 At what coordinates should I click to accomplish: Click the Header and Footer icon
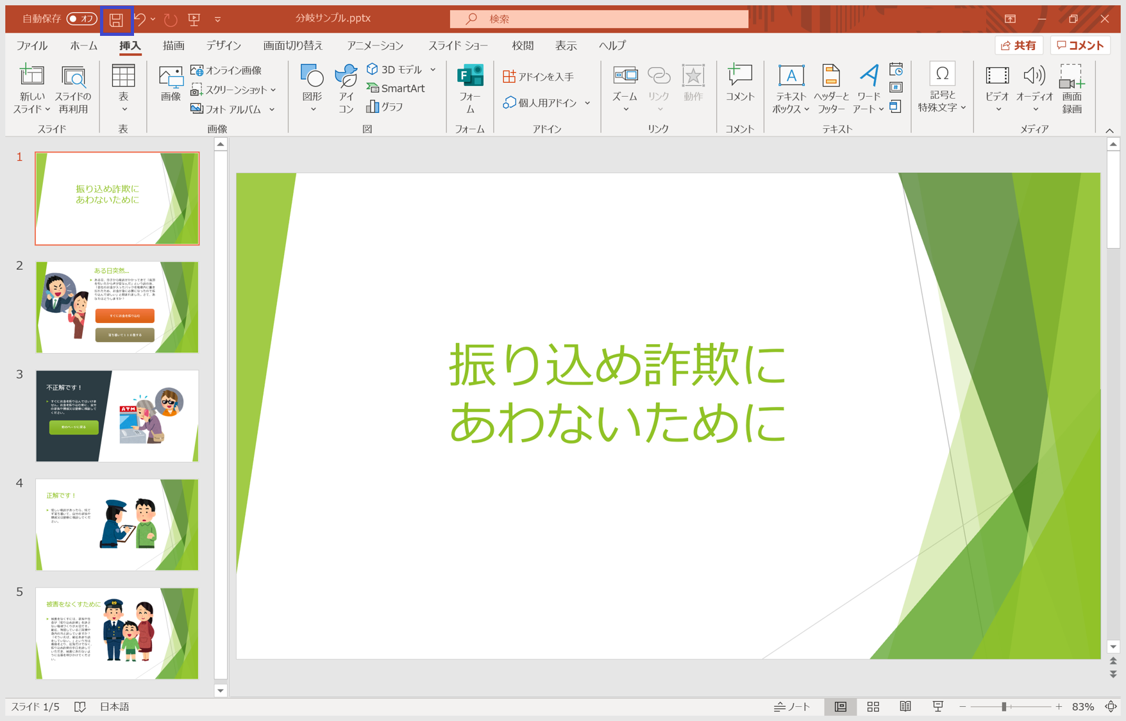point(831,89)
